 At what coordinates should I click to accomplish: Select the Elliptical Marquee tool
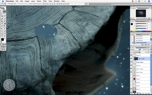point(2,12)
